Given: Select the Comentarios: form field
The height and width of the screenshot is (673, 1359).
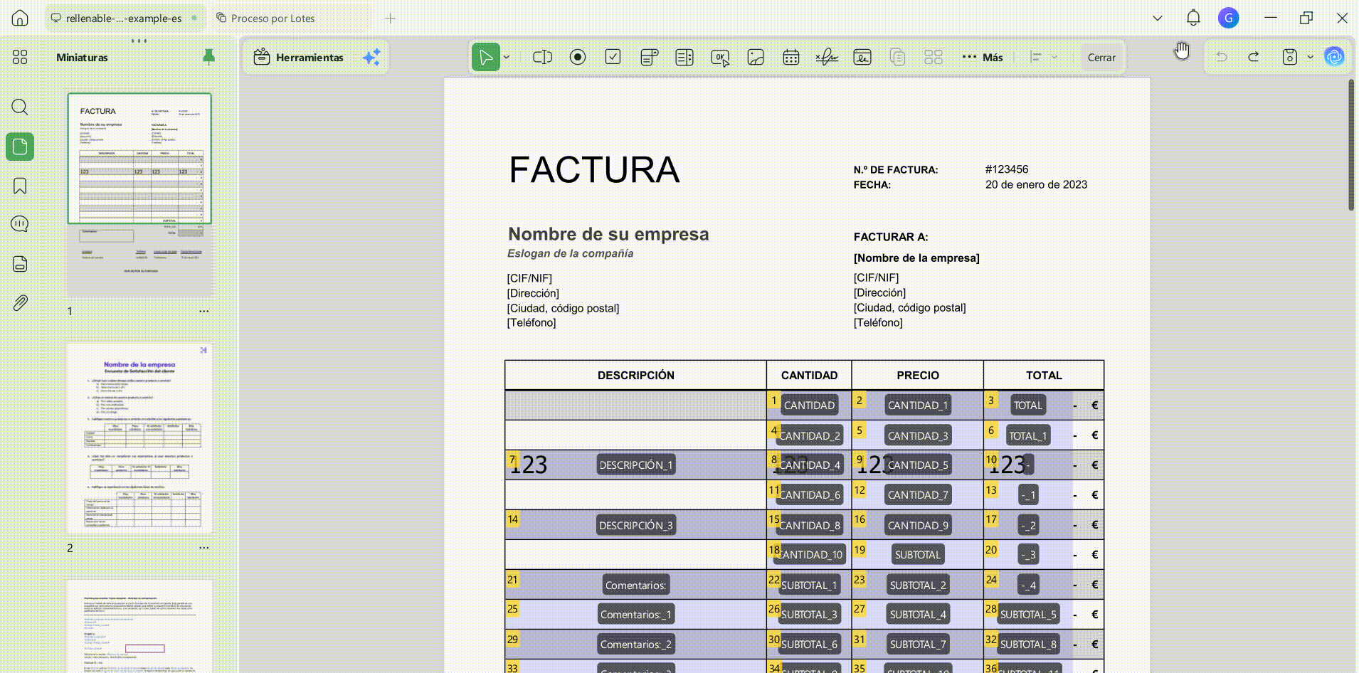Looking at the screenshot, I should click(636, 585).
